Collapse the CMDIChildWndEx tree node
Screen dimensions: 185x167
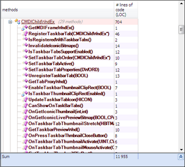click(10, 22)
